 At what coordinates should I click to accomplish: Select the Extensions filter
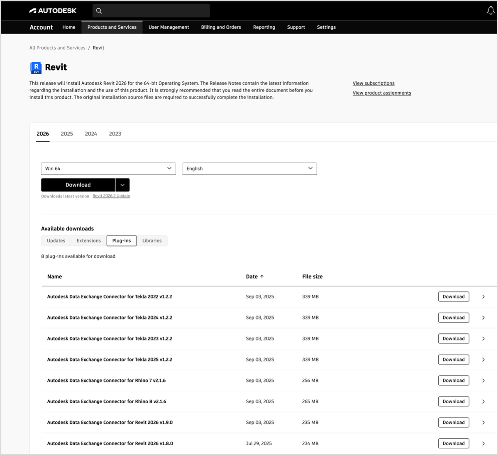pos(89,241)
